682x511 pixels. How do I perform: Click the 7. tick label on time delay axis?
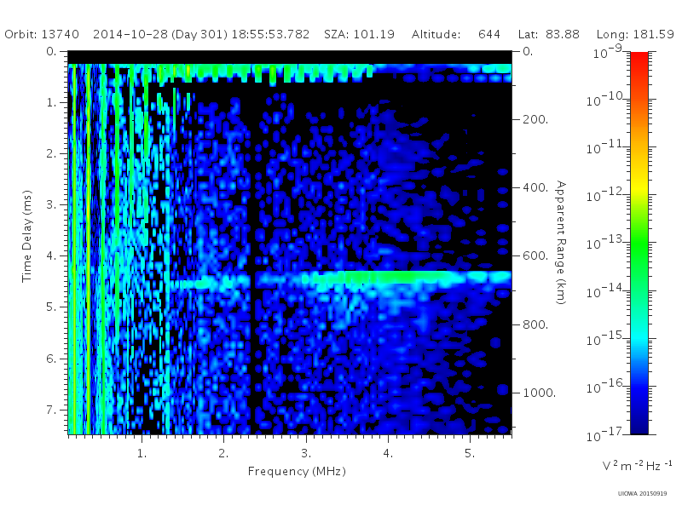tap(51, 410)
